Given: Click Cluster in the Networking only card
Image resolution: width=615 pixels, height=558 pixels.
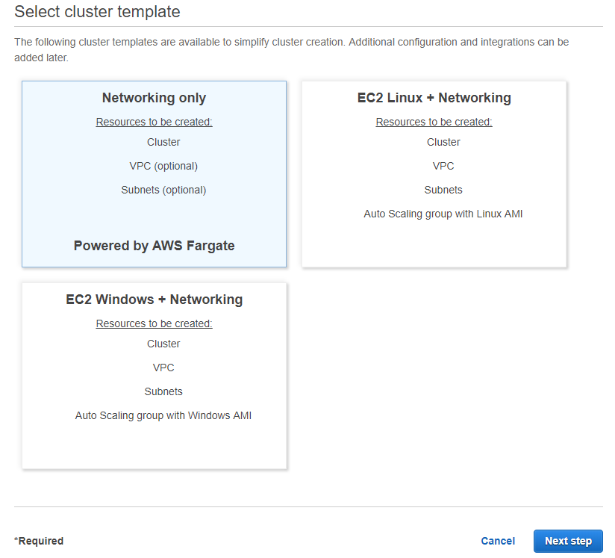Looking at the screenshot, I should pos(163,142).
